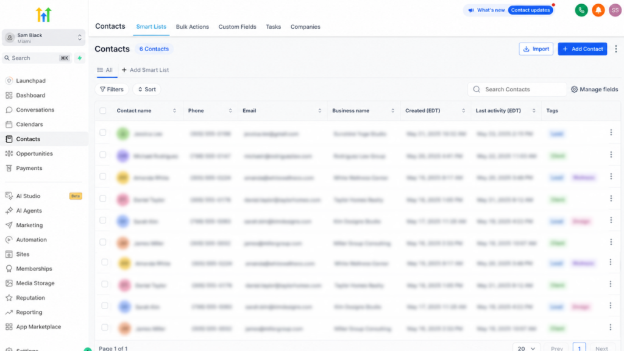Click the Add Contact button
The width and height of the screenshot is (624, 351).
coord(582,49)
